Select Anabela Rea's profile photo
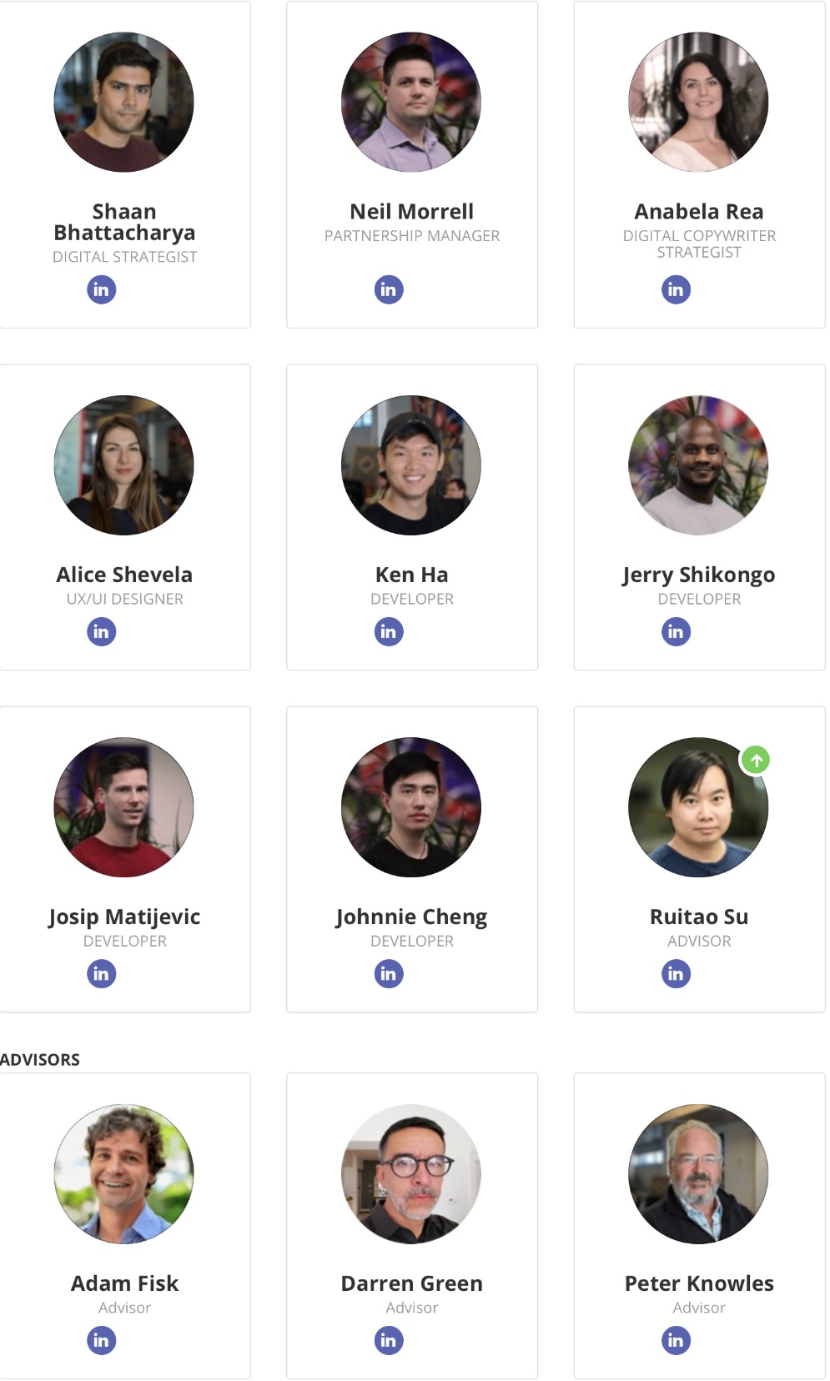This screenshot has width=830, height=1381. tap(698, 102)
